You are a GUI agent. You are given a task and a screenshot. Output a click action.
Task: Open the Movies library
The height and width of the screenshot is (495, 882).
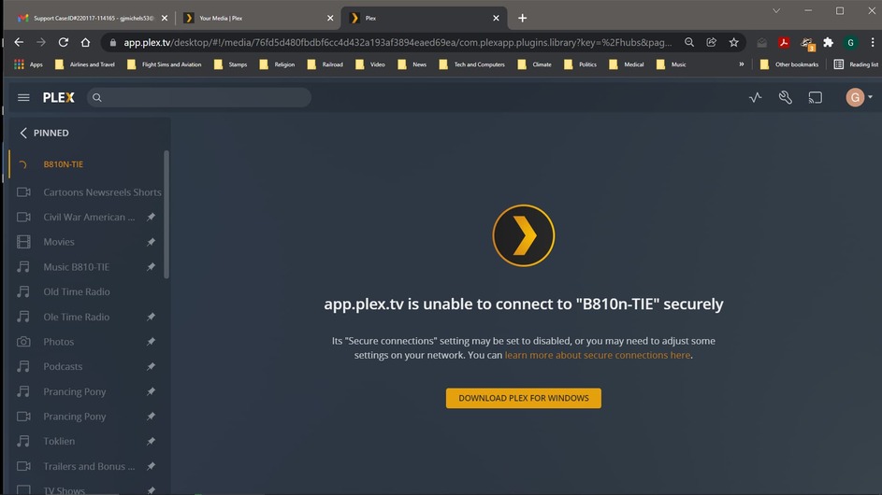[x=59, y=242]
